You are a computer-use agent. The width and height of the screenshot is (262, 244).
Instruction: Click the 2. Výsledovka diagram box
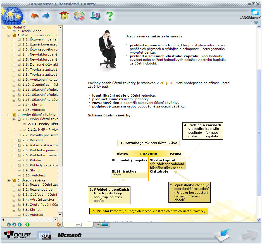tap(189, 192)
